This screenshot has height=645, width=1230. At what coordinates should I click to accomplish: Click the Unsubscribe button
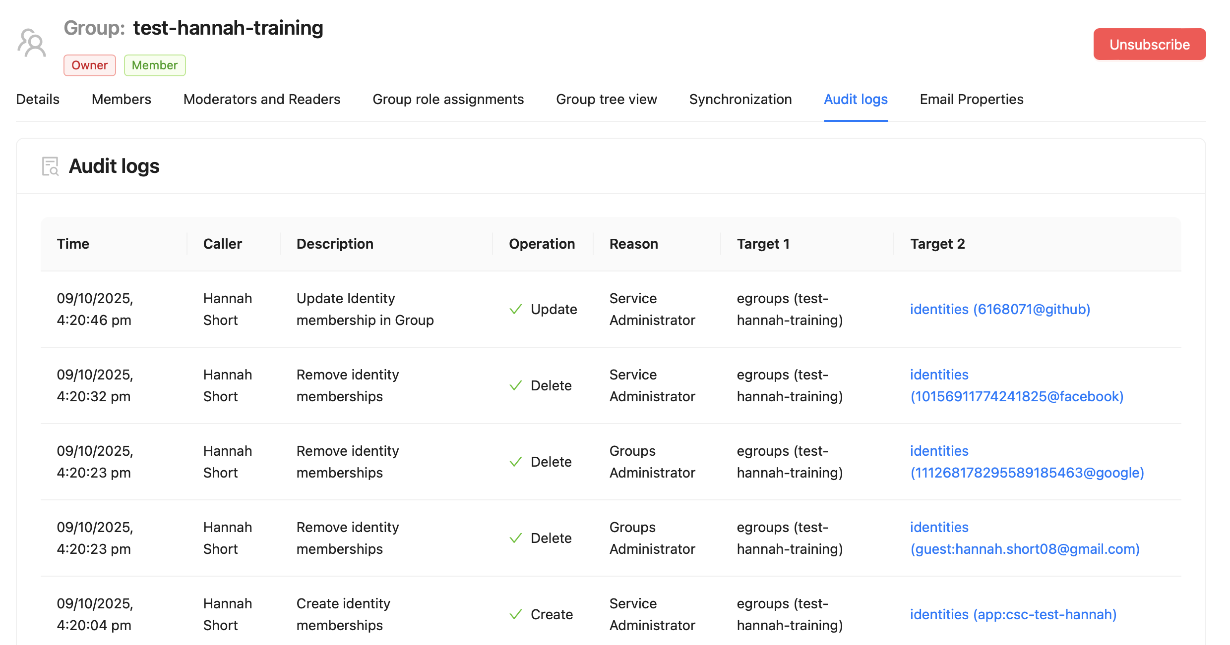1149,45
